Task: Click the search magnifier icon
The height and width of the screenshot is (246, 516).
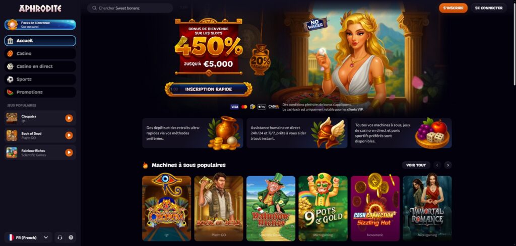Action: pos(94,8)
